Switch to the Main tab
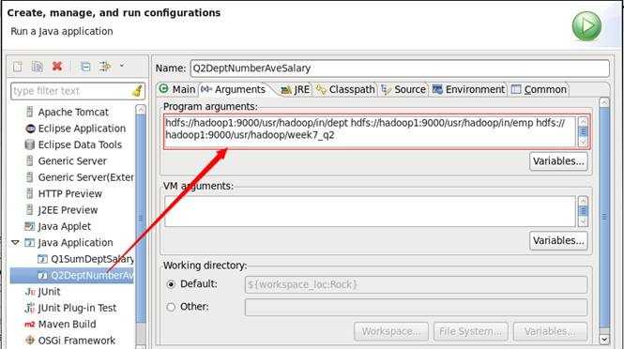Image resolution: width=624 pixels, height=349 pixels. pyautogui.click(x=178, y=89)
